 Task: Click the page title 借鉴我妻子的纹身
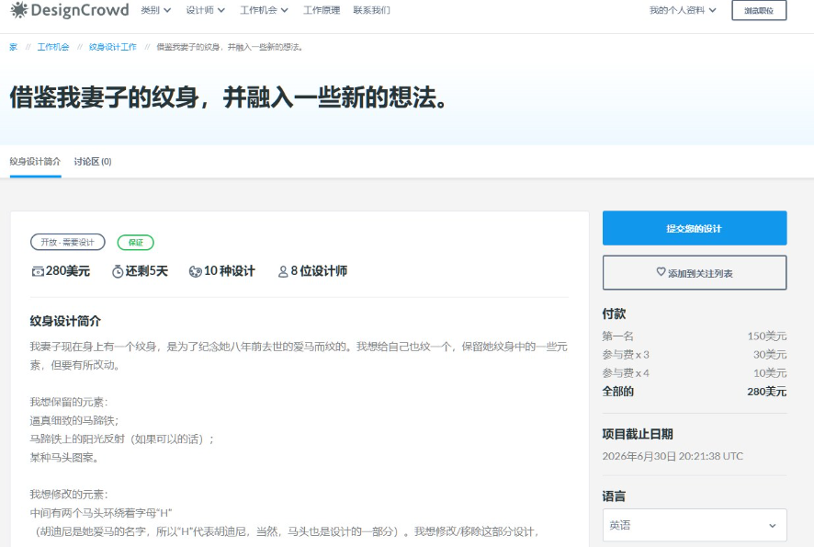click(x=229, y=97)
